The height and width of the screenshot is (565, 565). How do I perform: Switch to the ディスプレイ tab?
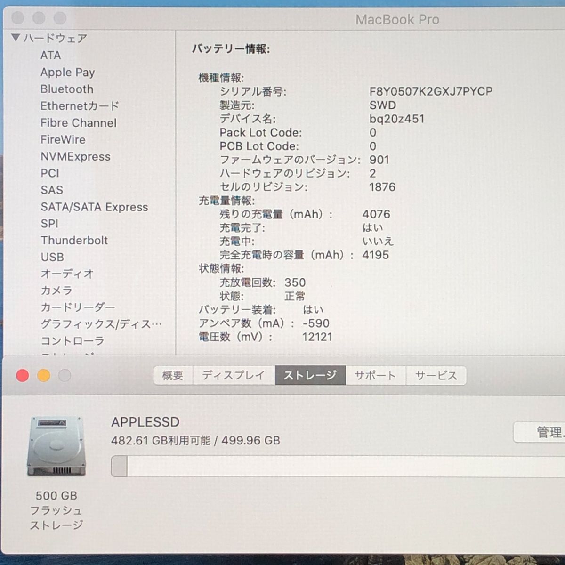coord(234,375)
